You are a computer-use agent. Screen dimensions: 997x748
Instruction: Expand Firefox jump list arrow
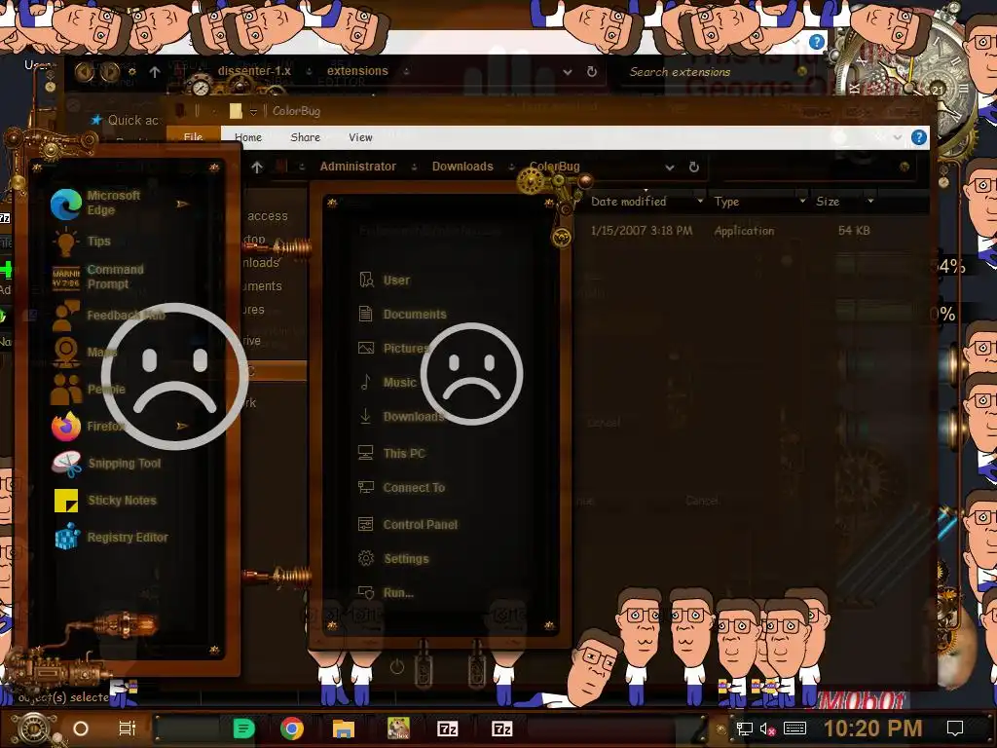pos(182,426)
